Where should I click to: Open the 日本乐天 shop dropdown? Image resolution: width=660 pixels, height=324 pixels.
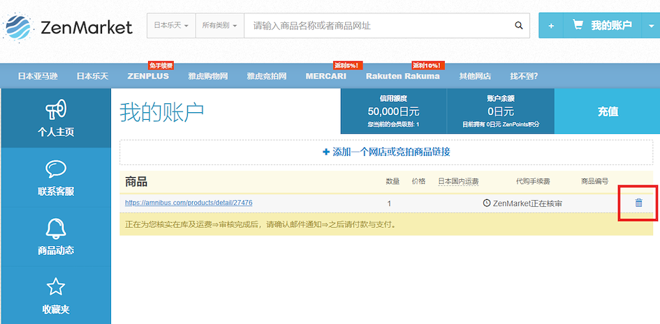171,26
